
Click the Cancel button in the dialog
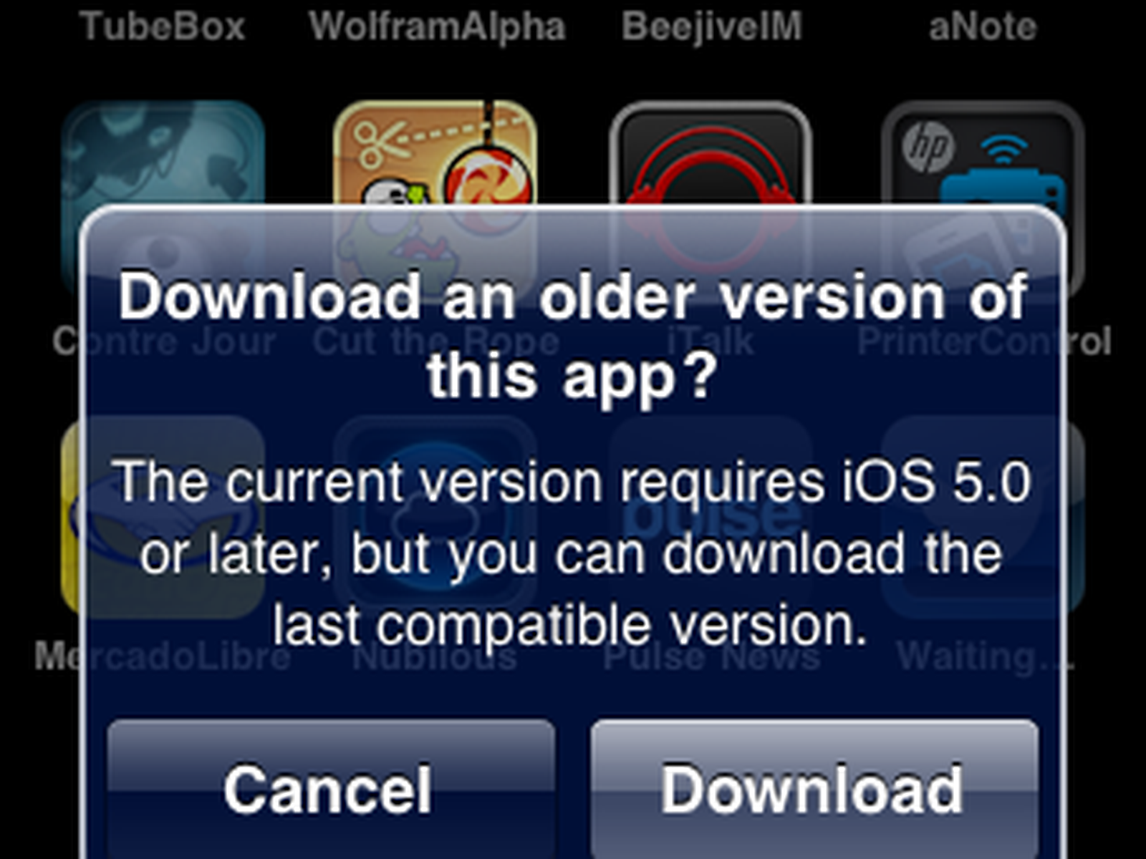tap(331, 789)
